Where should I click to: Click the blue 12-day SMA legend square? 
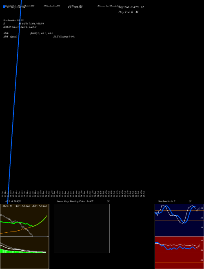coord(4,7)
